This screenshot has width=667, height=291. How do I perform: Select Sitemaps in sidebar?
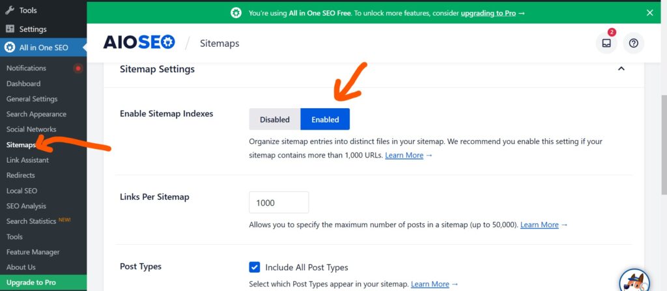pos(21,145)
